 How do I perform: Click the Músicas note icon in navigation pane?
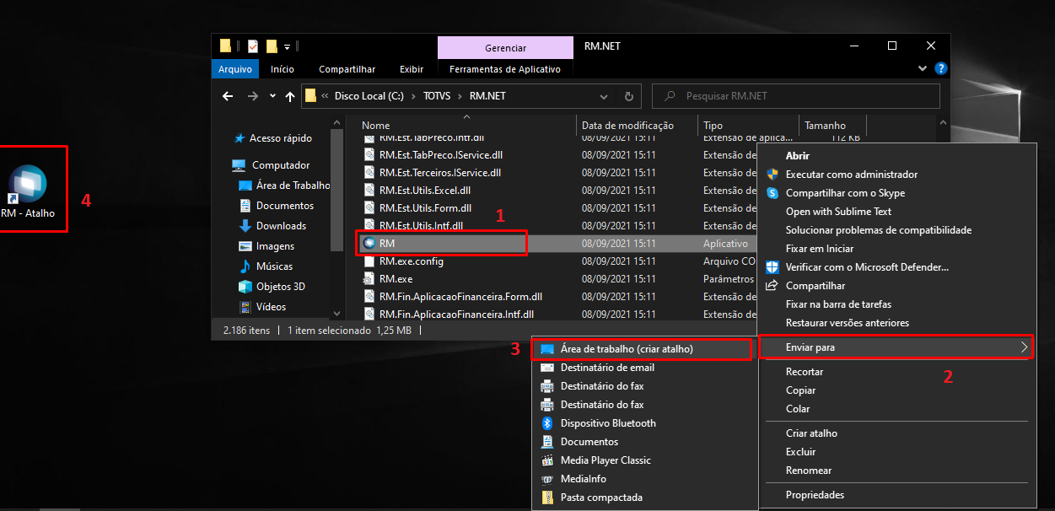245,266
